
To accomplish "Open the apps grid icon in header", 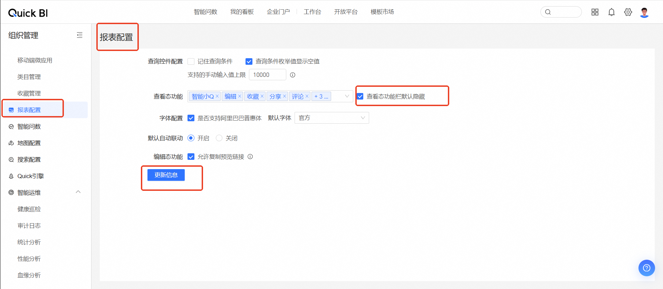I will click(595, 12).
